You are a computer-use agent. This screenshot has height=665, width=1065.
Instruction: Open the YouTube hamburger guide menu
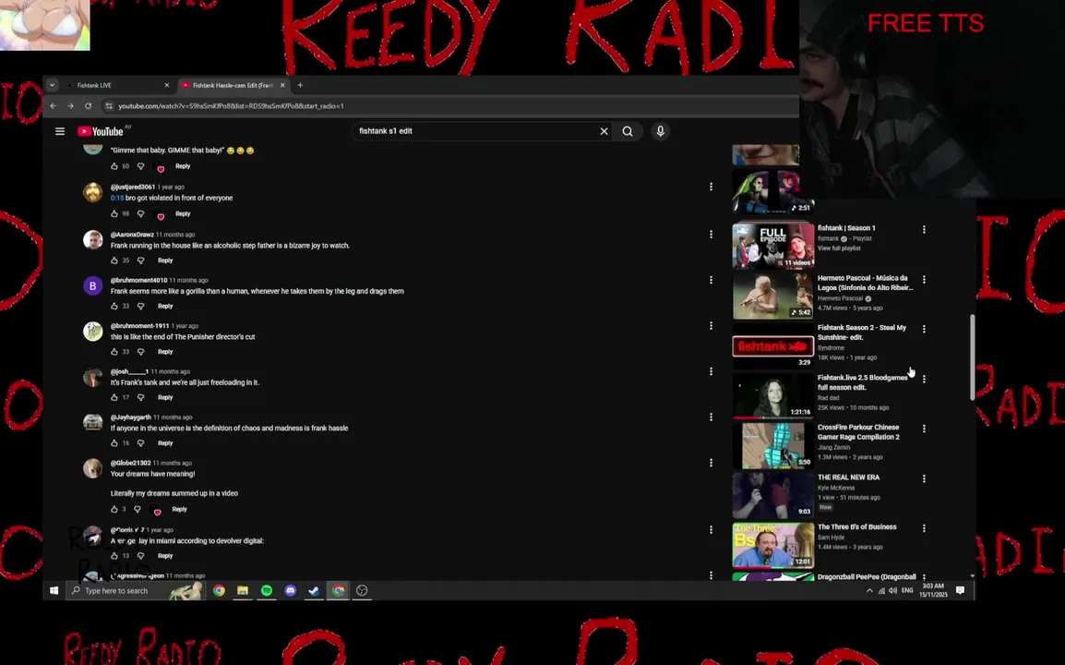click(x=60, y=131)
